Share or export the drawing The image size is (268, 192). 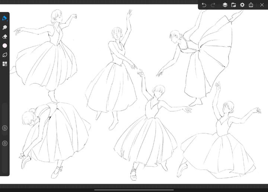(251, 4)
